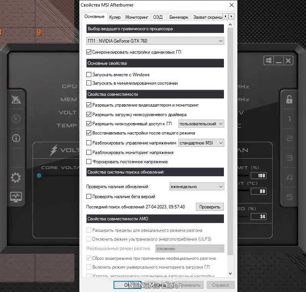Select profile slot 5 in Afterburner
This screenshot has width=306, height=292.
tap(290, 197)
